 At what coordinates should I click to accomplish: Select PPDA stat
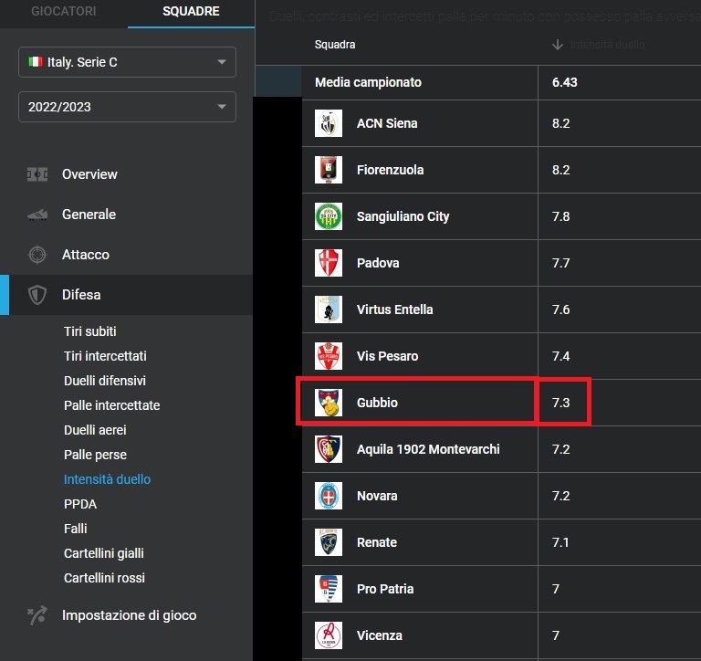(80, 504)
